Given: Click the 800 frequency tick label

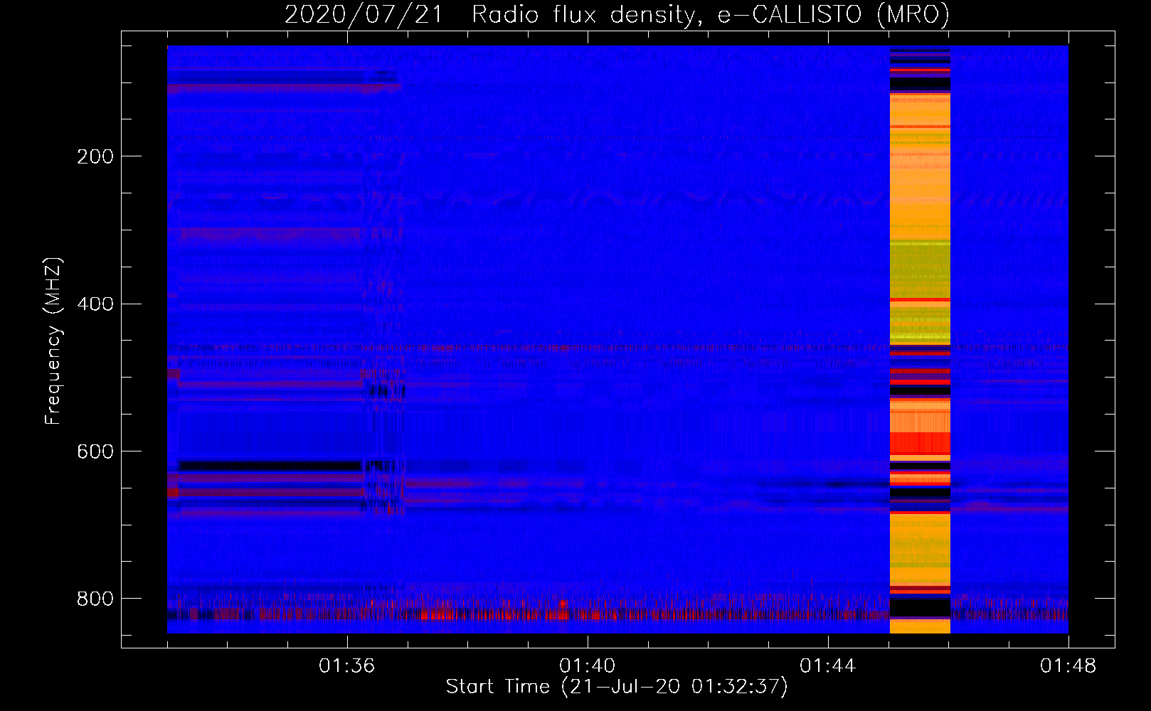Looking at the screenshot, I should pyautogui.click(x=95, y=599).
